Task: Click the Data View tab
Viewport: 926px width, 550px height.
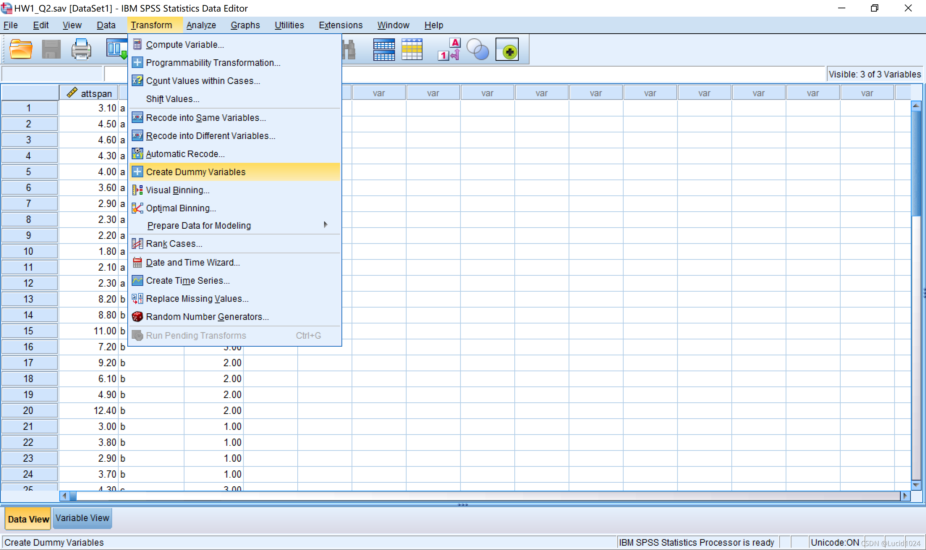Action: [x=28, y=519]
